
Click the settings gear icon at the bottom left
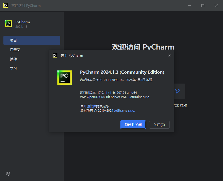point(8,174)
